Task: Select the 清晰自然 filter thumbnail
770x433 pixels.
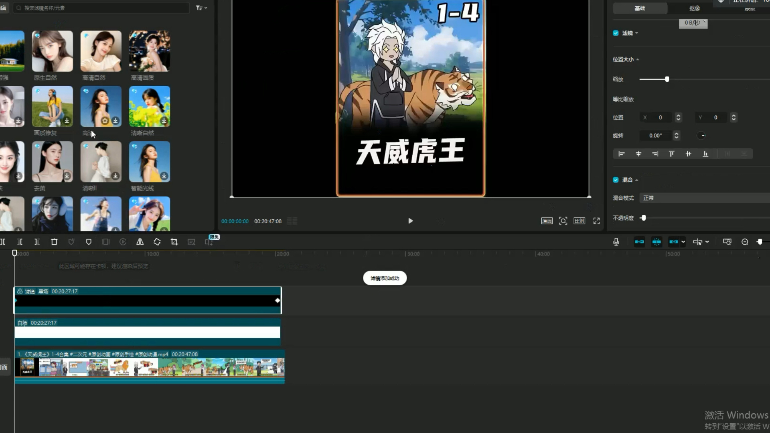Action: point(150,107)
